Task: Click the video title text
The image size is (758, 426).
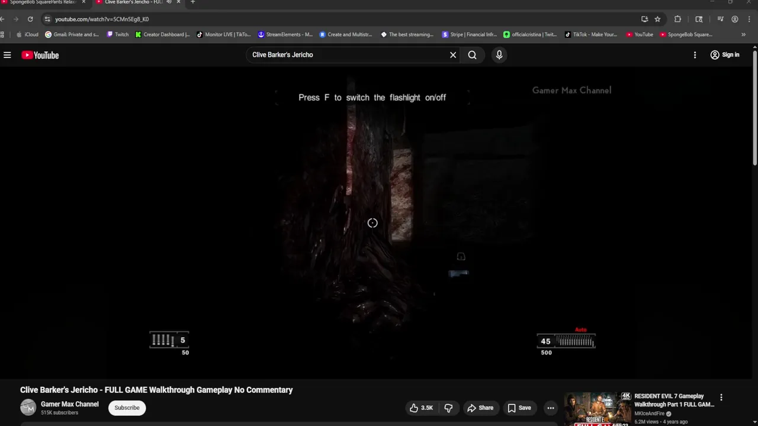Action: point(156,390)
